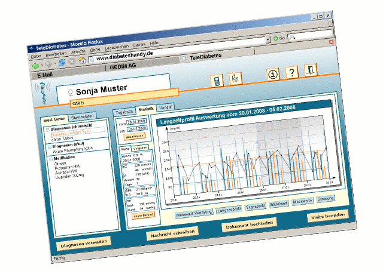Viewport: 383px width, 274px height.
Task: Click the neuer Befund button
Action: pos(144,215)
